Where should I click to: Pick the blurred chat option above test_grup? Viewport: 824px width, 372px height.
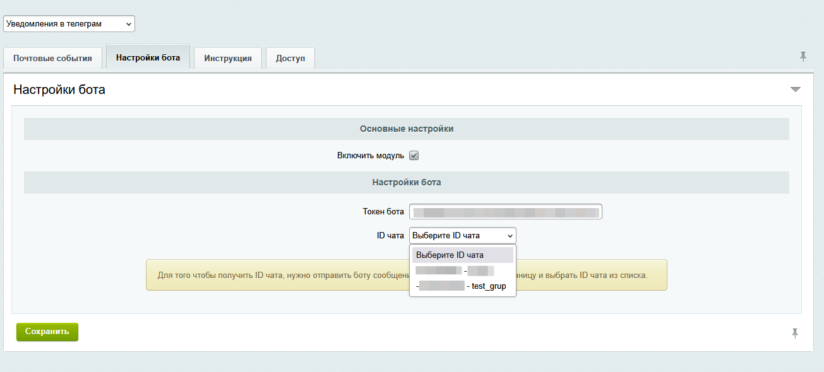coord(455,271)
